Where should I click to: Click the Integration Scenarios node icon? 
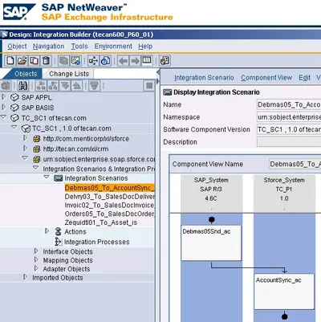pyautogui.click(x=59, y=178)
